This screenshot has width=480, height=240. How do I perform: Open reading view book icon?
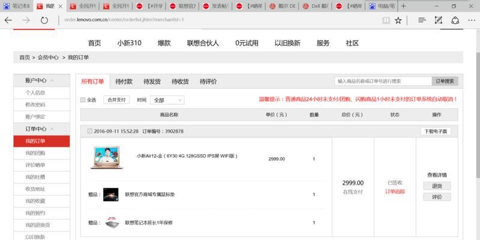[x=386, y=20]
